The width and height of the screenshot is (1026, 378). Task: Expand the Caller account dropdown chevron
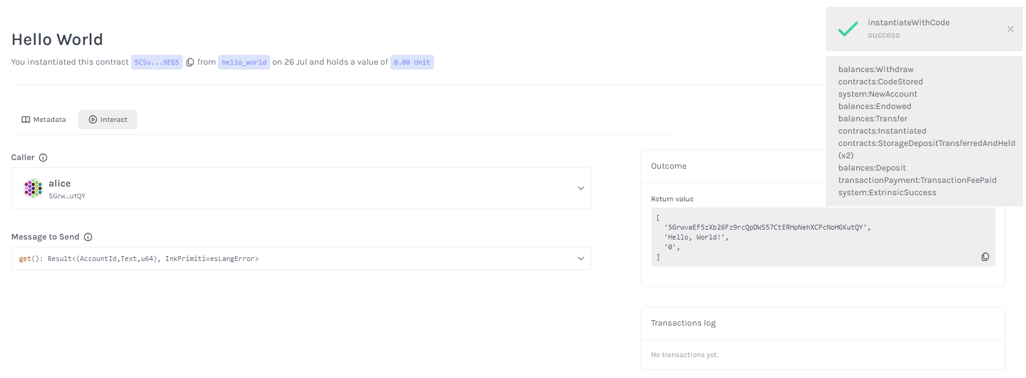[x=580, y=188]
